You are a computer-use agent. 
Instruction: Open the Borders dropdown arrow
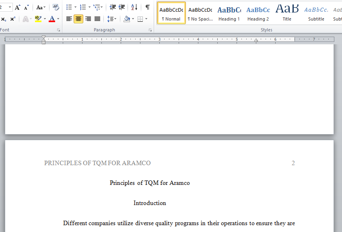[146, 19]
